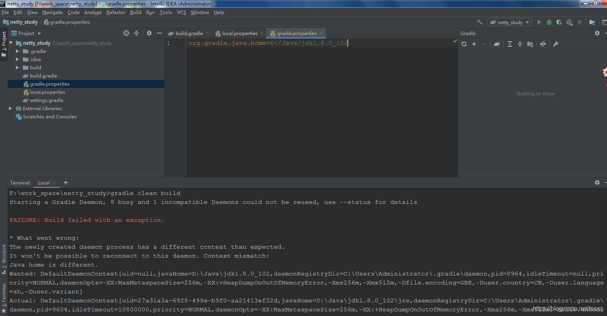Open the netty_study run configuration dropdown
The width and height of the screenshot is (607, 316).
coord(510,22)
